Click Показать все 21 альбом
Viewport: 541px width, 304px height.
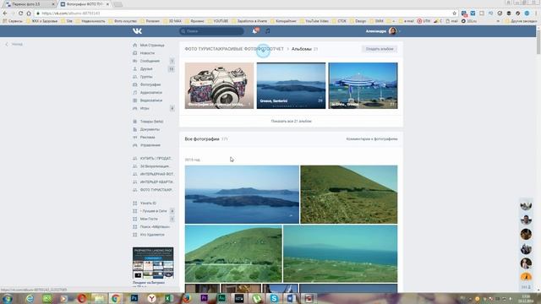291,122
